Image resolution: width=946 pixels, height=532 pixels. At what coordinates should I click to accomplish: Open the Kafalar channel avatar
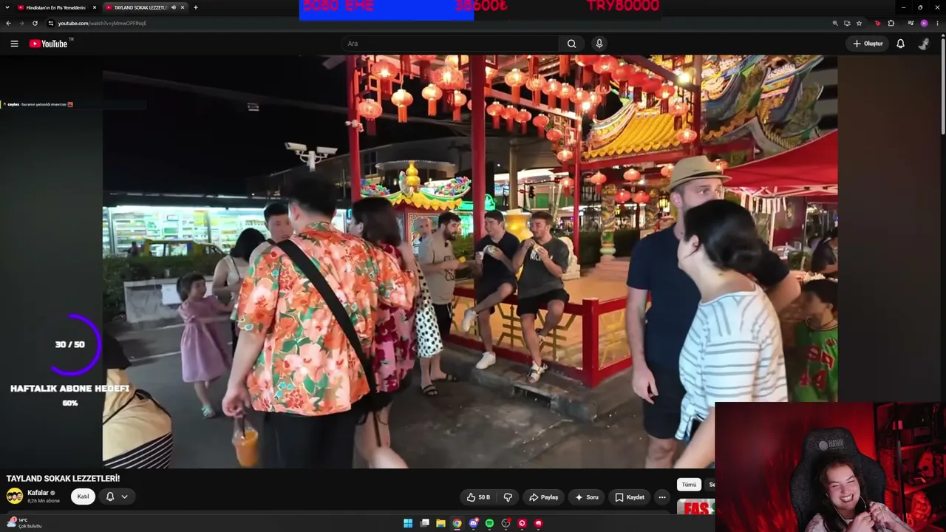click(15, 497)
